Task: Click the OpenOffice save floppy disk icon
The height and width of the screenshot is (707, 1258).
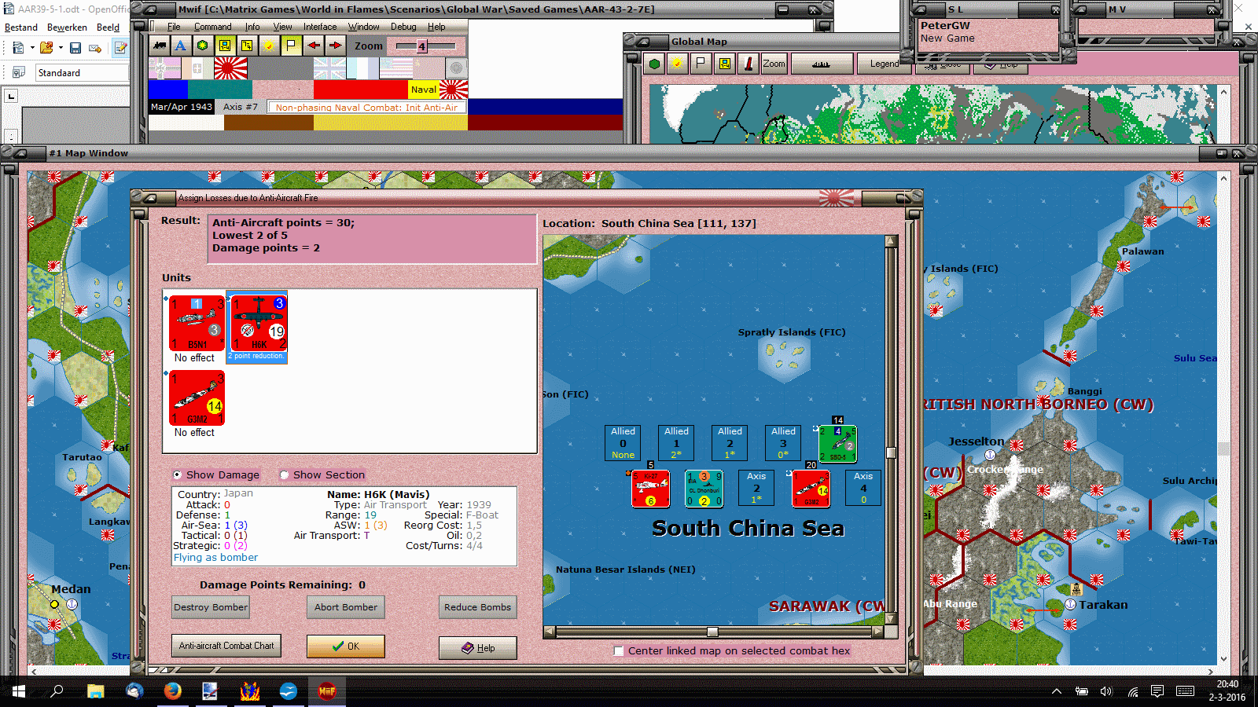Action: pyautogui.click(x=75, y=48)
